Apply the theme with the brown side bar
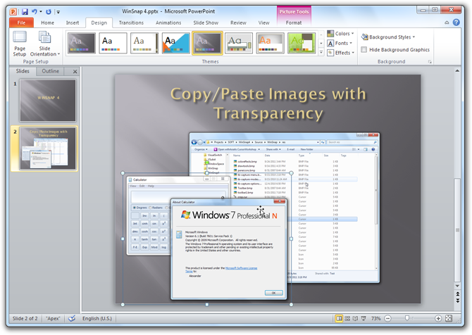 [144, 44]
